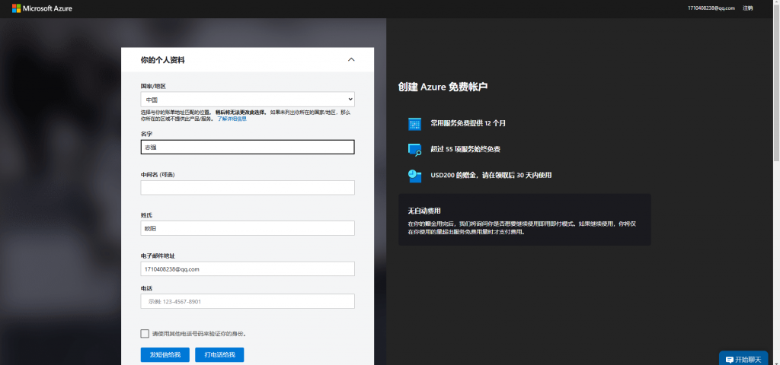This screenshot has height=365, width=780.
Task: Open the 国家/地区 dropdown showing 中国
Action: pos(248,100)
